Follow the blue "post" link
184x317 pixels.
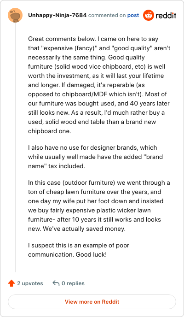pos(133,15)
